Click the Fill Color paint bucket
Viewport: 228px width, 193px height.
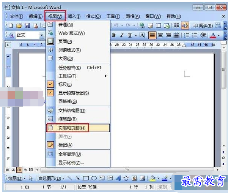pyautogui.click(x=153, y=178)
